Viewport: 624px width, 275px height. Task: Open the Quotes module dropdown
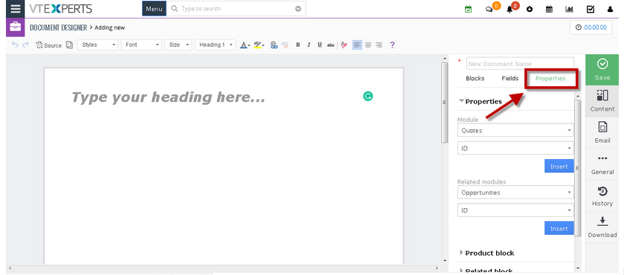[516, 130]
